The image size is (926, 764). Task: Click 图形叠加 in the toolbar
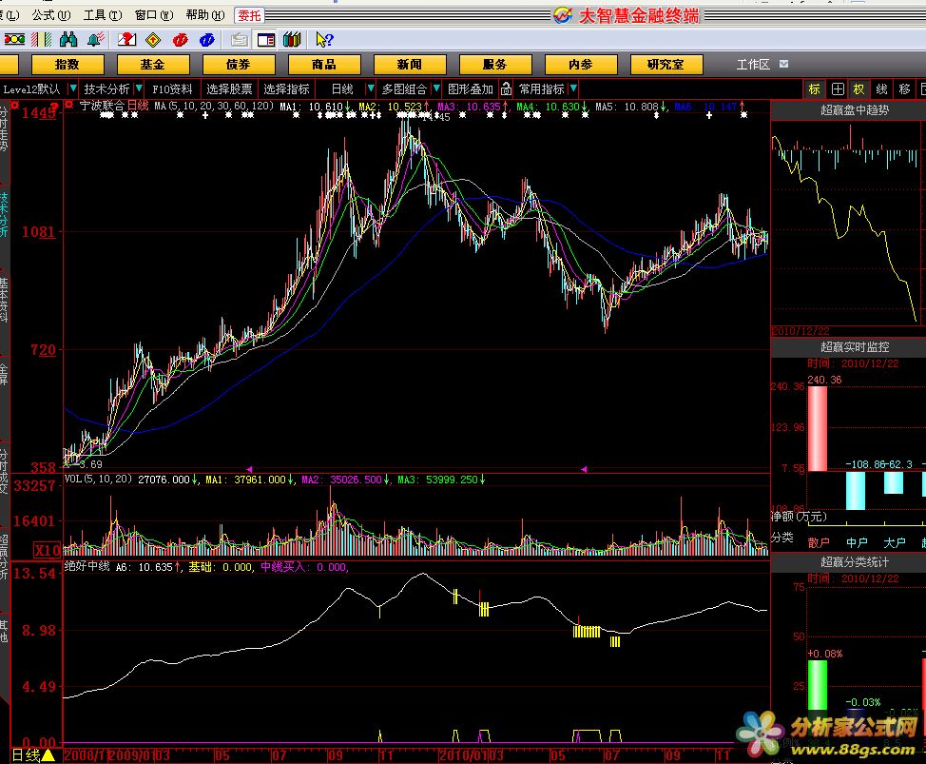[470, 89]
